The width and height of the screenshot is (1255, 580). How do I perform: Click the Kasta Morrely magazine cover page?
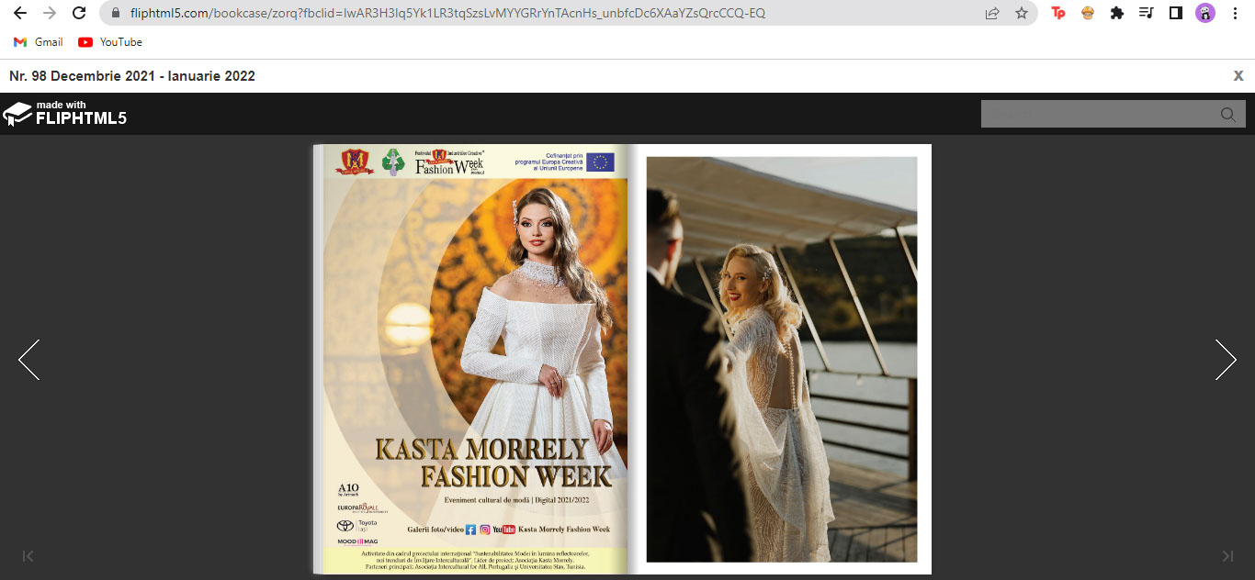[x=476, y=359]
